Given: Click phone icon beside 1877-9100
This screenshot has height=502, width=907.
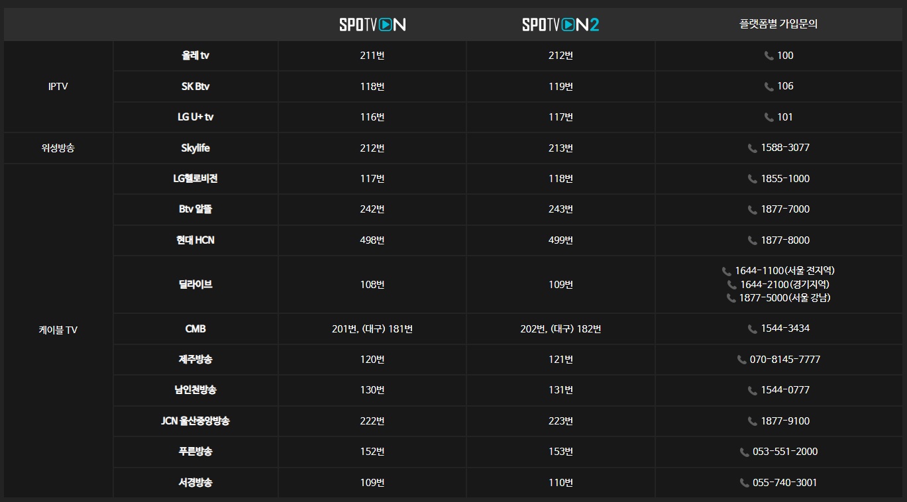Looking at the screenshot, I should 753,422.
